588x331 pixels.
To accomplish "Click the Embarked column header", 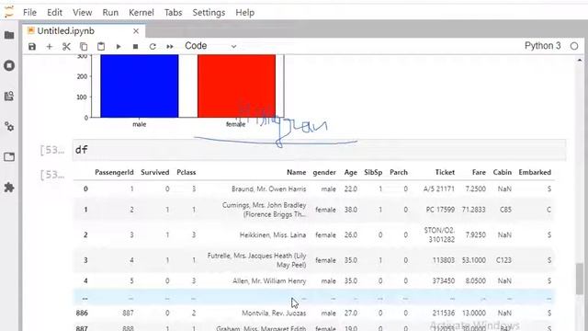I will pos(535,172).
